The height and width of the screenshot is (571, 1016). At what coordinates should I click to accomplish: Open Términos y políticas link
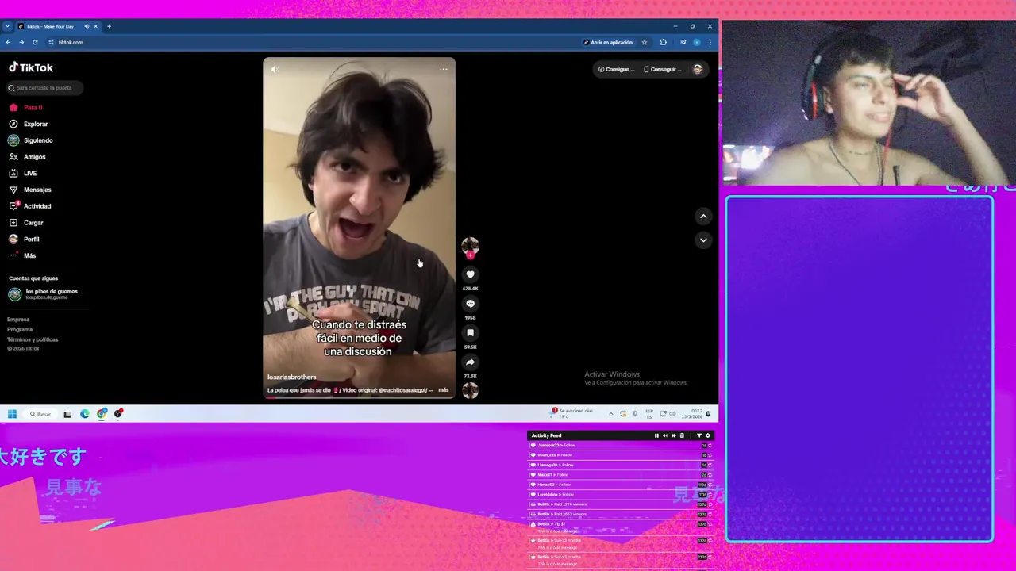coord(33,339)
